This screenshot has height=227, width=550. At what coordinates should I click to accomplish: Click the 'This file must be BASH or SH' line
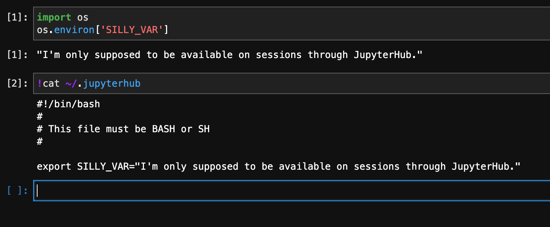coord(123,129)
